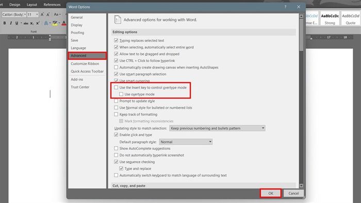The width and height of the screenshot is (361, 203).
Task: Open Add-ins category
Action: (77, 79)
